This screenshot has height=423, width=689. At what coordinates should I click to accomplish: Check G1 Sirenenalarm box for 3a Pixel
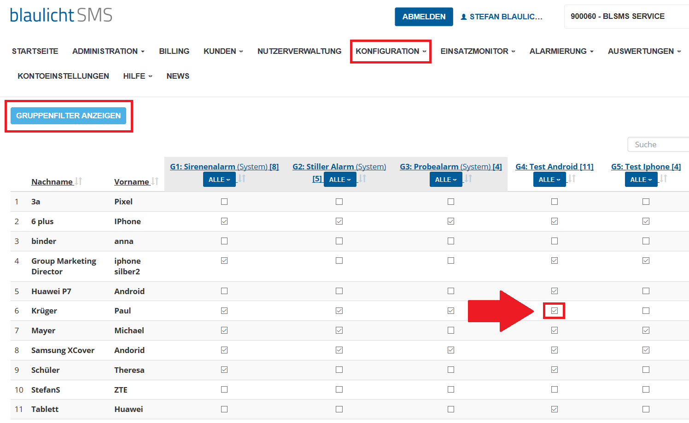click(x=224, y=202)
